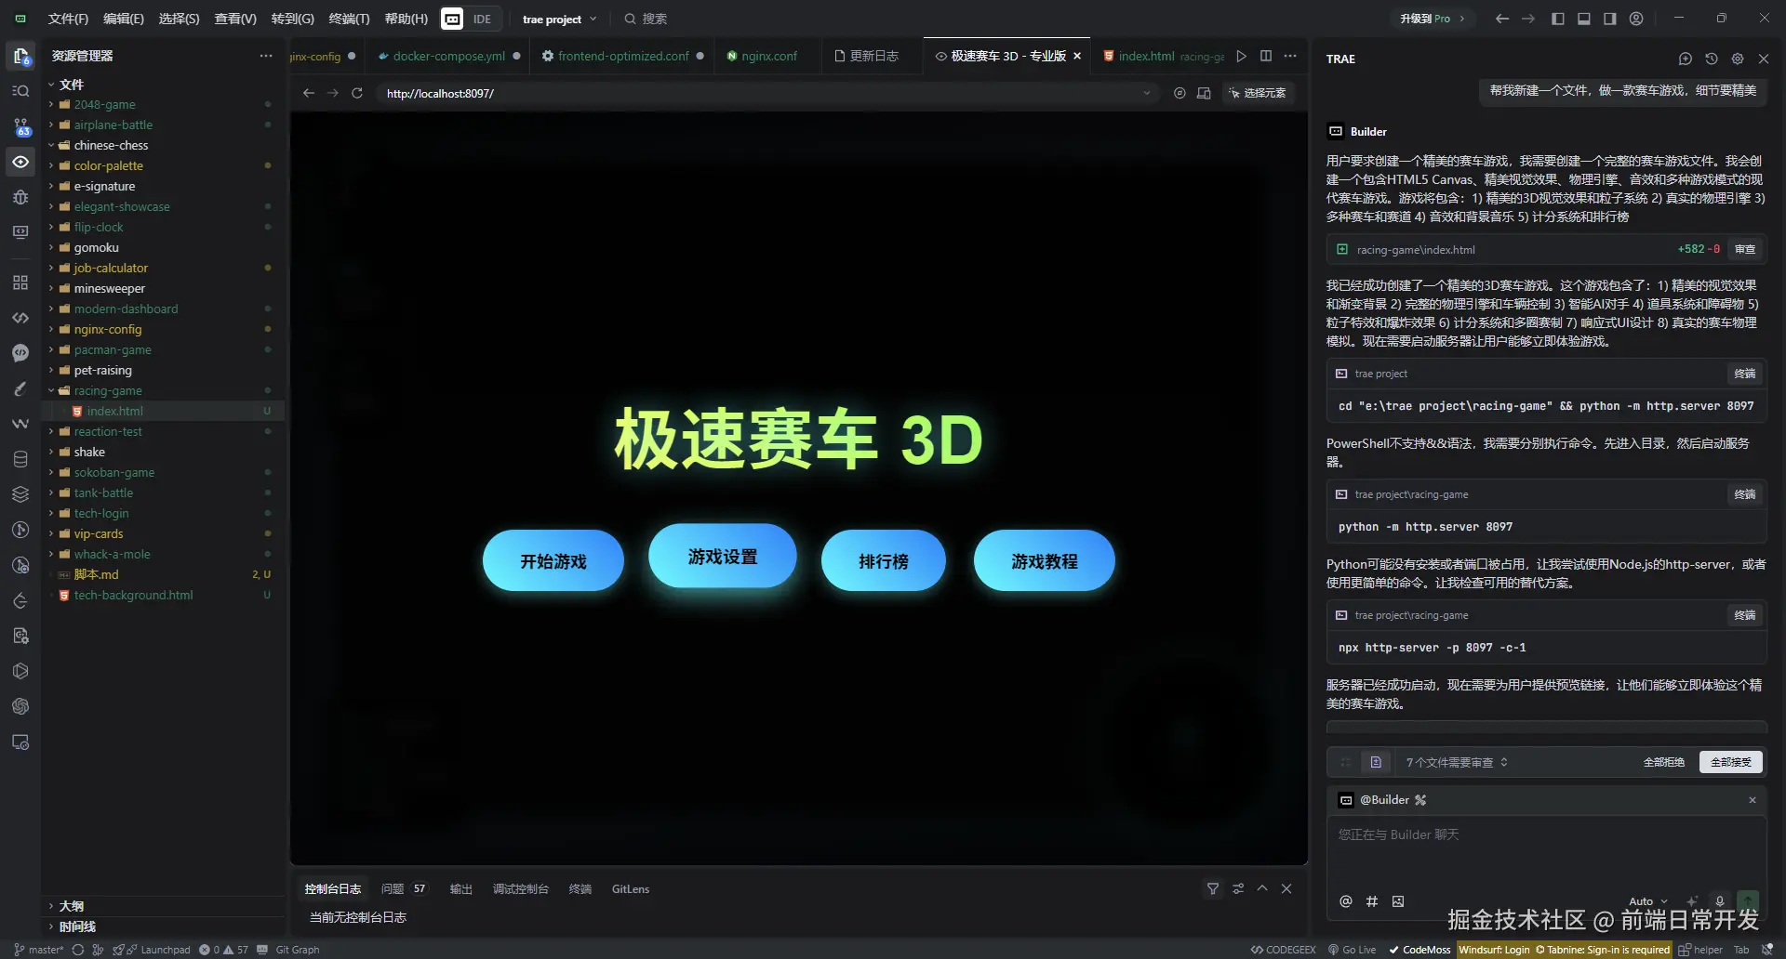Open the 查看(V) menu

[x=235, y=19]
